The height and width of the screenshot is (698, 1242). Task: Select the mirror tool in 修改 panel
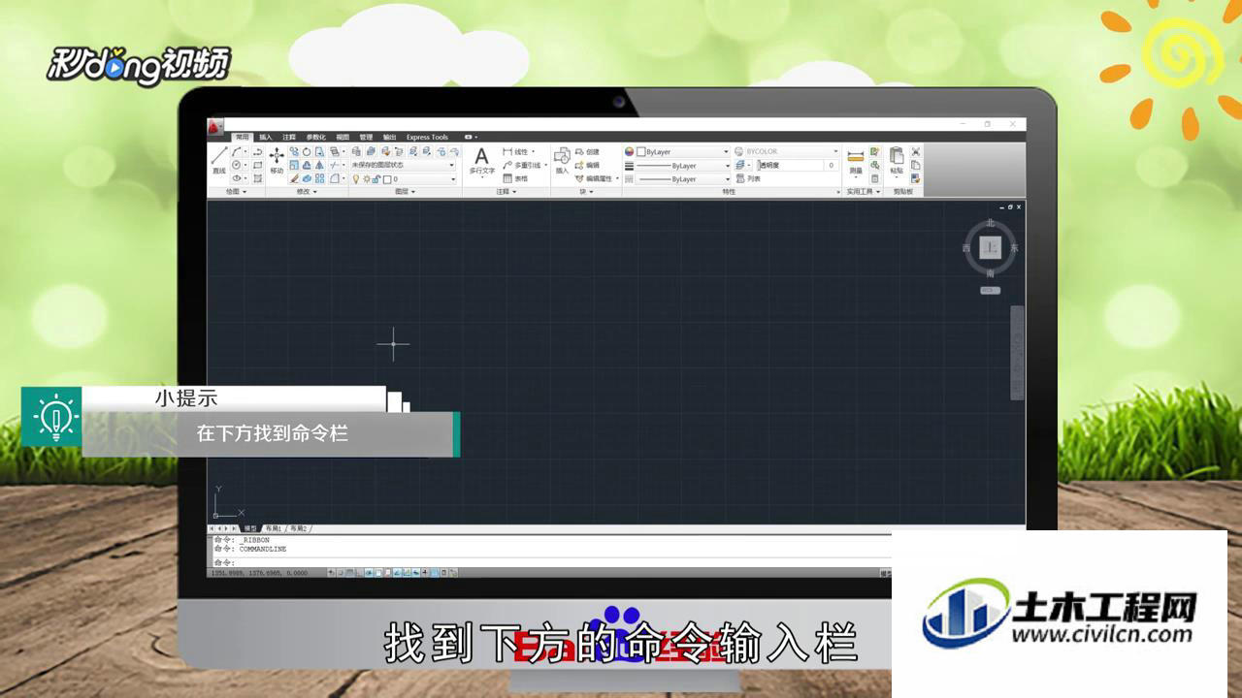click(319, 165)
